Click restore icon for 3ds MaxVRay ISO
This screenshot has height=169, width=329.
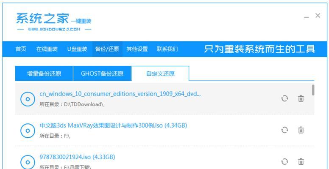point(284,130)
